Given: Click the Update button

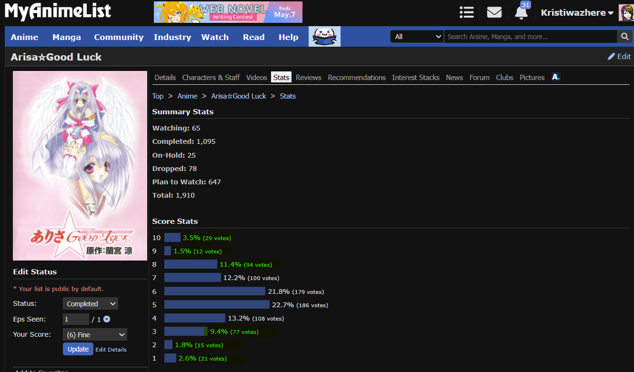Looking at the screenshot, I should (78, 349).
